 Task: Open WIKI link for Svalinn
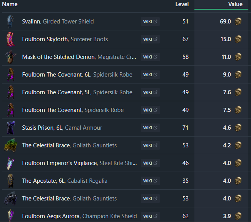pyautogui.click(x=150, y=22)
